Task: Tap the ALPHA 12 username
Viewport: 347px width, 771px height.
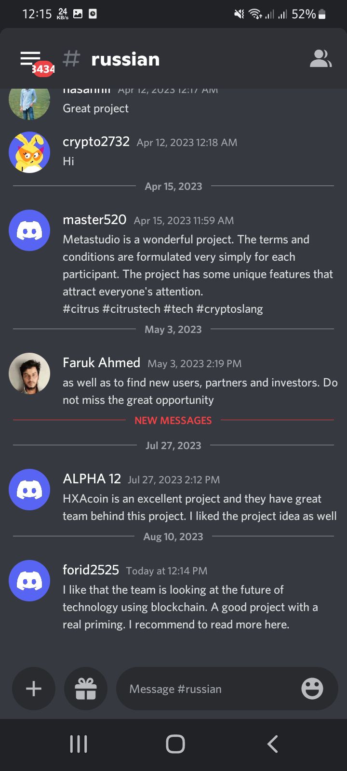Action: point(92,479)
